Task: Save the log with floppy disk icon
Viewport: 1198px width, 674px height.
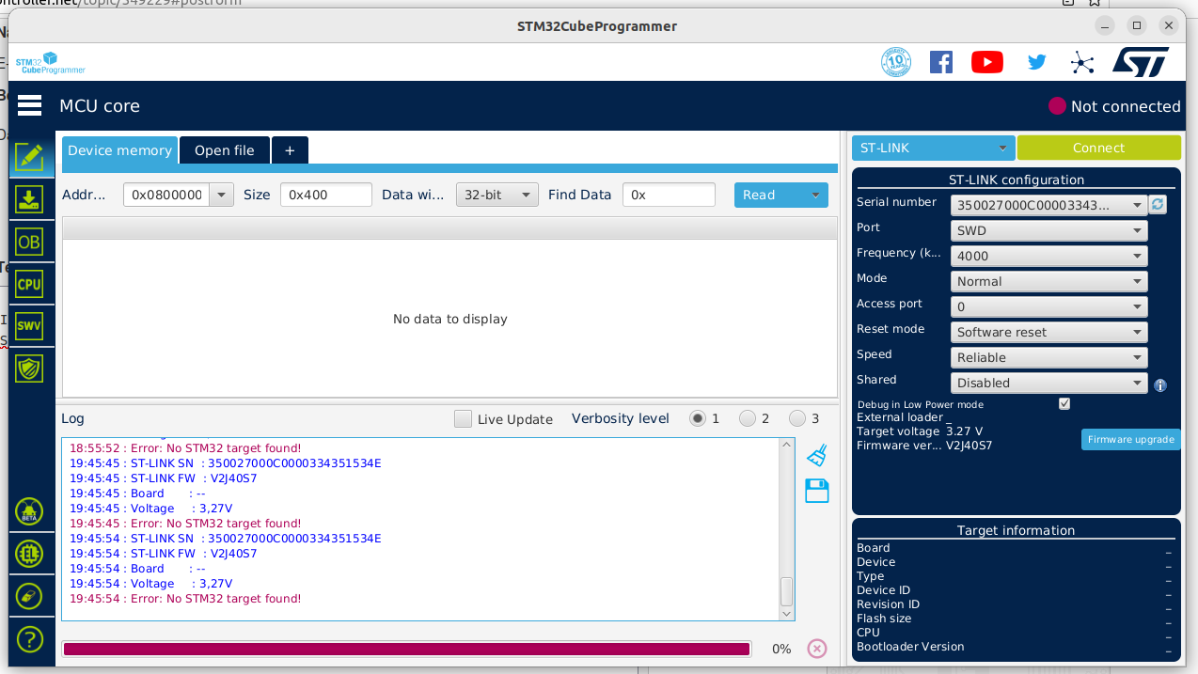Action: pyautogui.click(x=817, y=491)
